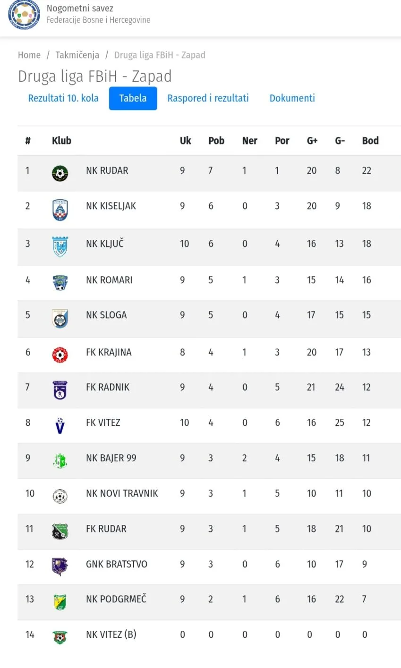Screen dimensions: 401x668
Task: Open the Rezultati 10. kola tab
Action: 63,98
